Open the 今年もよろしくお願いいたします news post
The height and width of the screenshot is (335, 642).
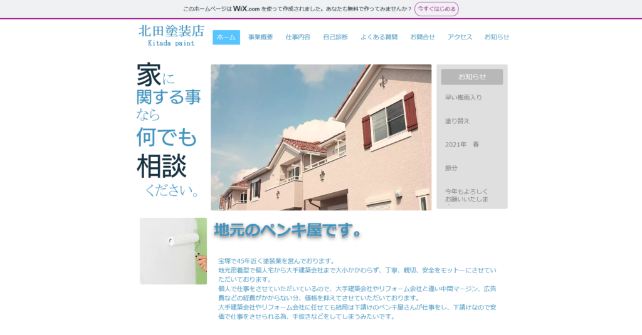click(x=466, y=195)
